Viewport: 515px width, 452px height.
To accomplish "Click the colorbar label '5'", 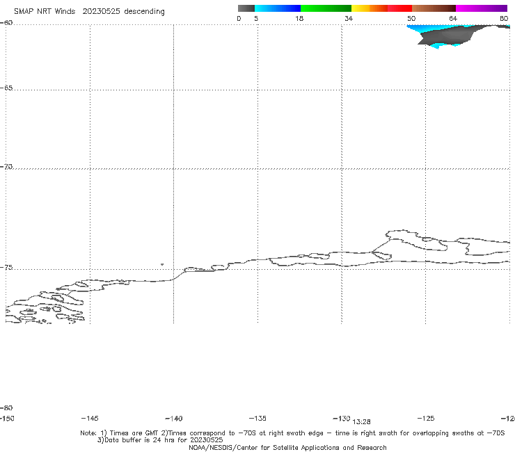I will tap(256, 19).
